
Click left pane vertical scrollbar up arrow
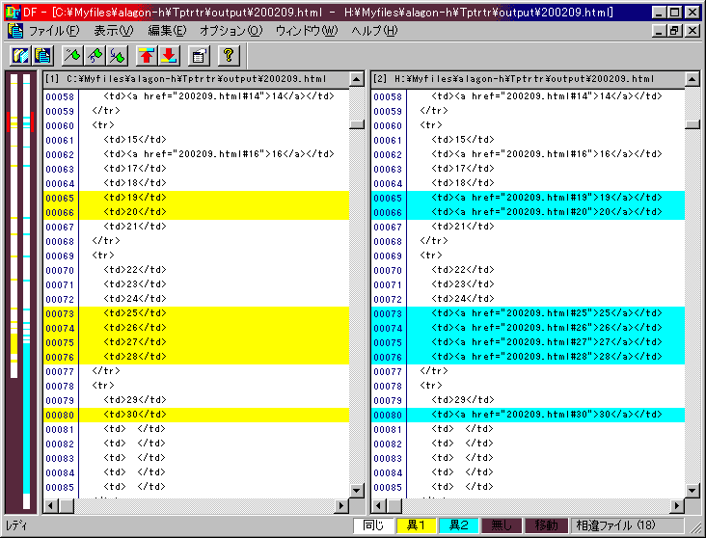(x=357, y=79)
